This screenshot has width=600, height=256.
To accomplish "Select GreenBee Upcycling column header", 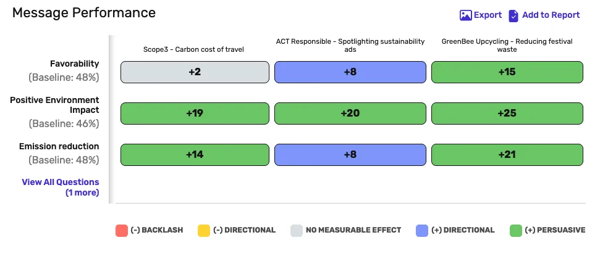I will click(507, 46).
